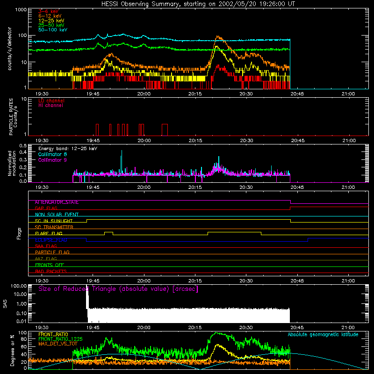Click the 20:45 time tick under count-rate panel
The height and width of the screenshot is (374, 374).
pos(297,94)
